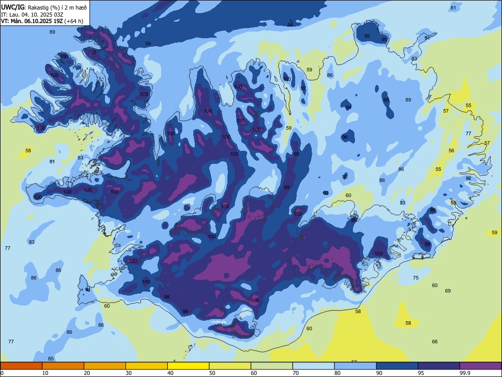
Task: Select the forecast offset "(+64 h)"
Action: click(x=74, y=21)
